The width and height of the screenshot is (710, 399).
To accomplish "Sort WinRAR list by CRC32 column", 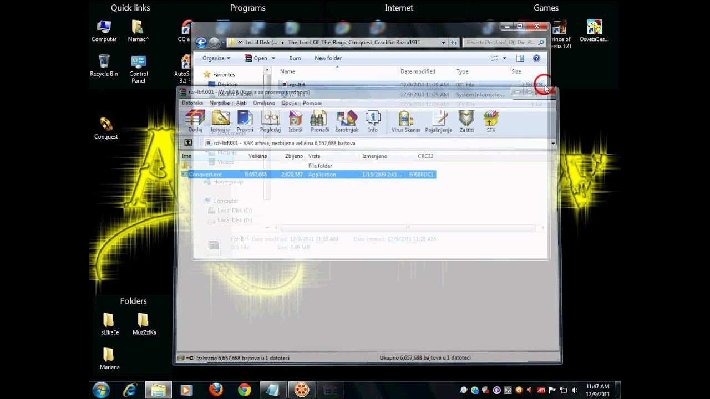I will [x=425, y=156].
